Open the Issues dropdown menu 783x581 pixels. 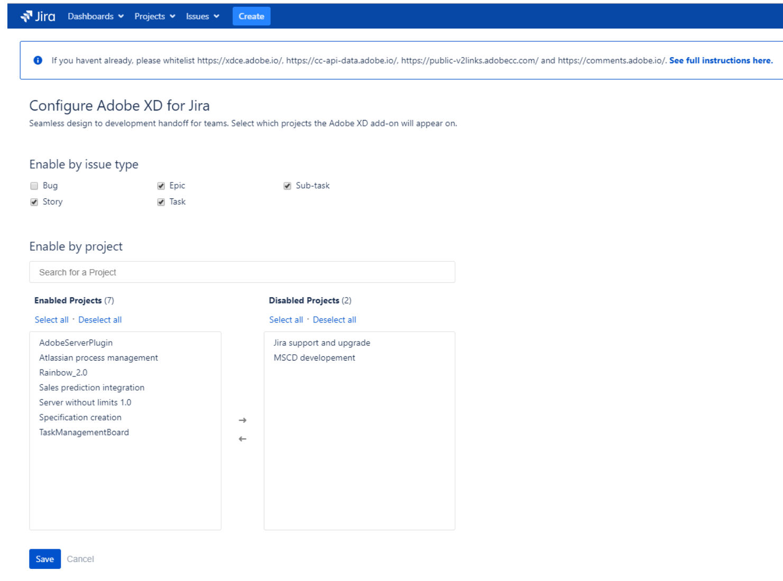coord(201,16)
